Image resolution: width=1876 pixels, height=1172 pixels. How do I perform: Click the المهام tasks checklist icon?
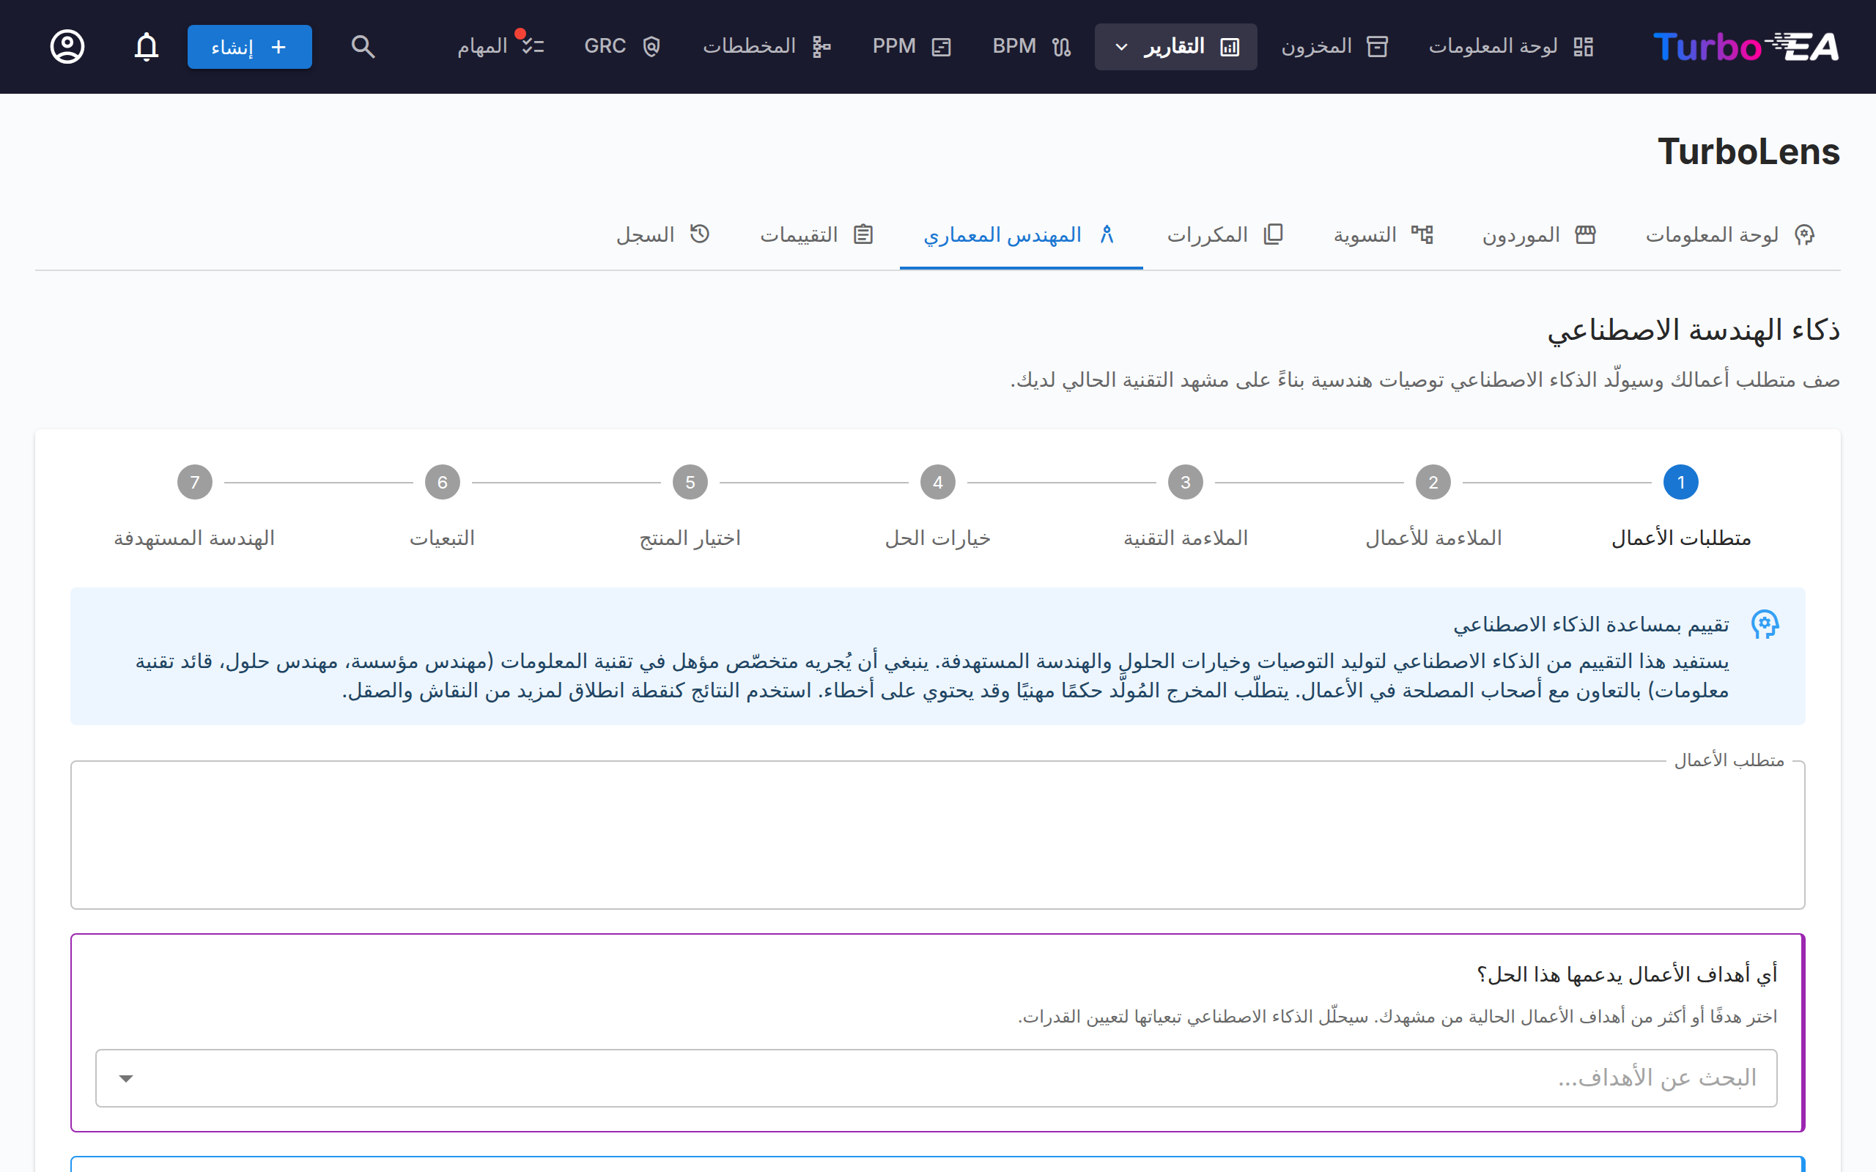coord(533,46)
